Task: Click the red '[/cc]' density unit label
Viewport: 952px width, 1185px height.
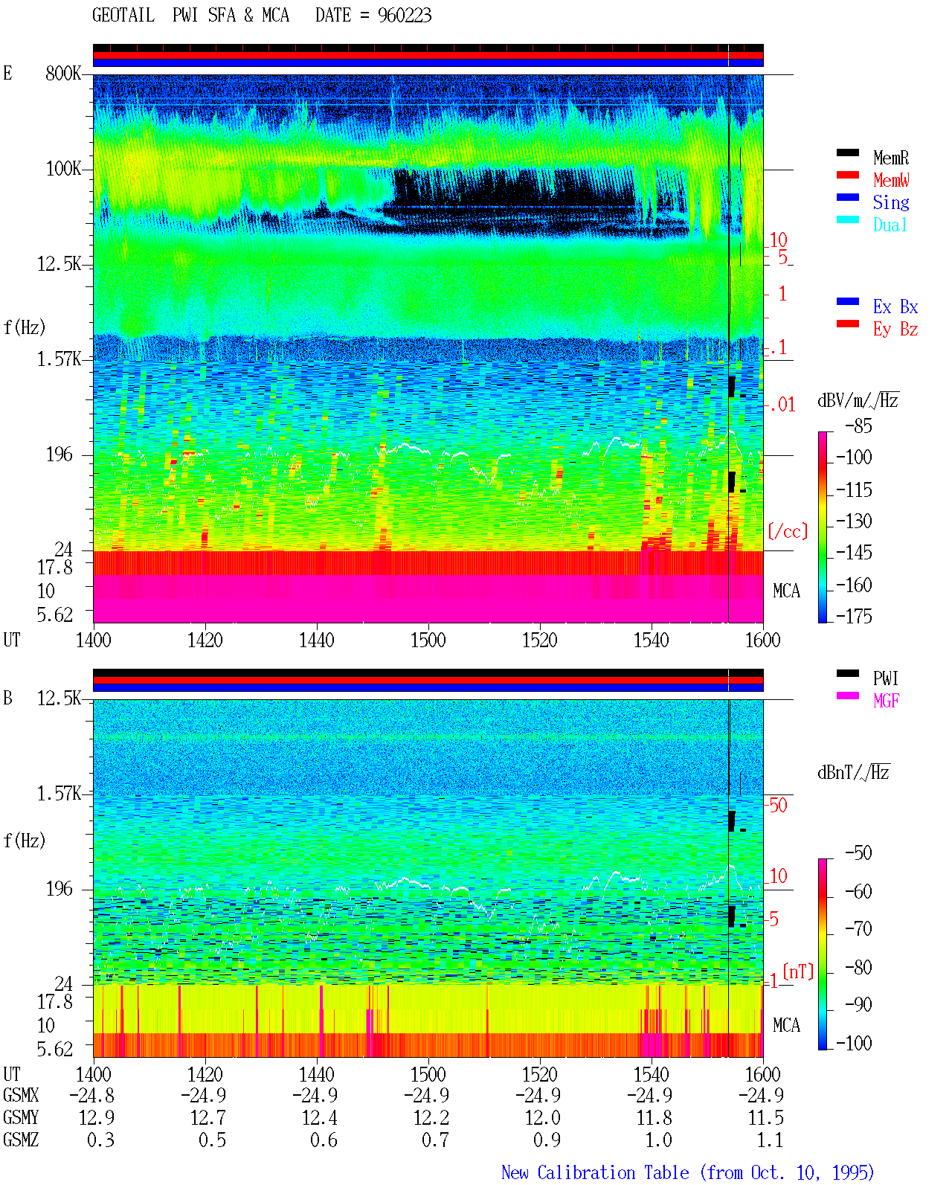Action: click(788, 531)
